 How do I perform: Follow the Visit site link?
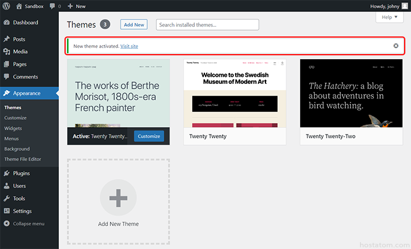[x=129, y=46]
